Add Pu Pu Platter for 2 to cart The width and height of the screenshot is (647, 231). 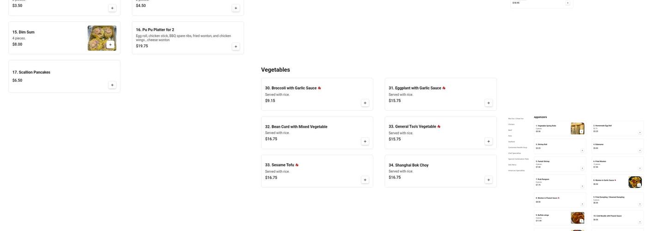tap(236, 47)
